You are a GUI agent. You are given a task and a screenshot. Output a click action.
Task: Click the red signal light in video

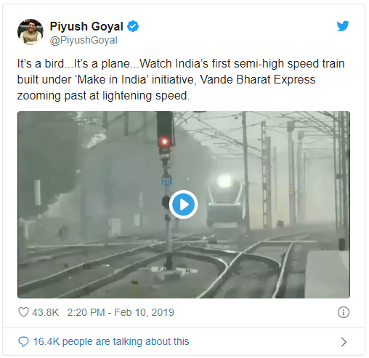(x=164, y=141)
